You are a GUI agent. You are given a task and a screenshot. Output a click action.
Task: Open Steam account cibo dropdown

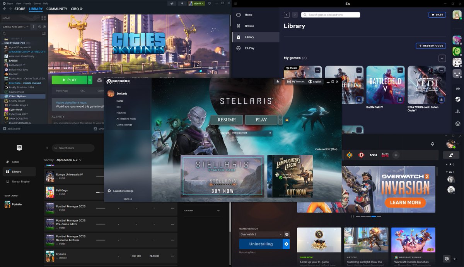[x=197, y=3]
